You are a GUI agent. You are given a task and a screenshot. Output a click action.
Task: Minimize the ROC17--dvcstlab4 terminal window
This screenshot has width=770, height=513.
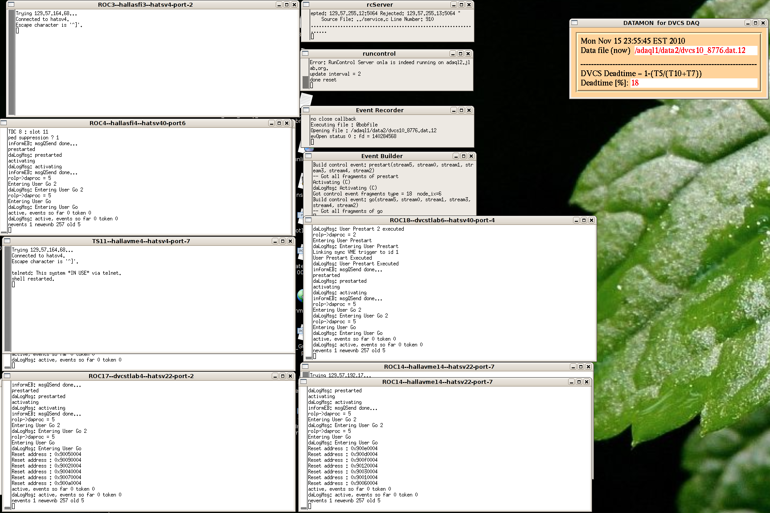(275, 376)
